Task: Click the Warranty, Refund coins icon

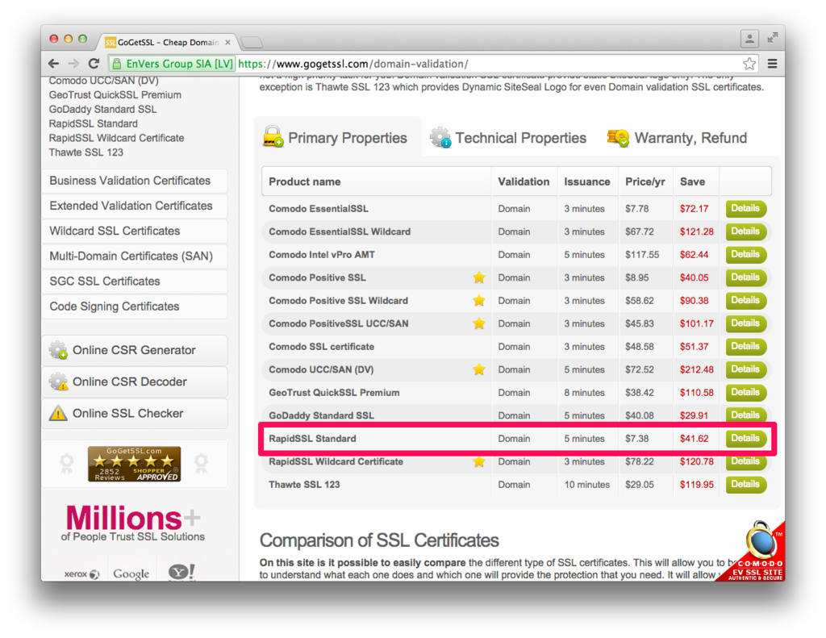Action: tap(618, 138)
